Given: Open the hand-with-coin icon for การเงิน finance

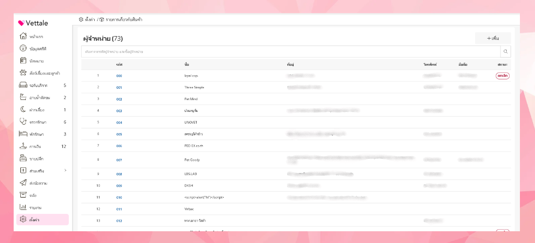Looking at the screenshot, I should [x=23, y=146].
